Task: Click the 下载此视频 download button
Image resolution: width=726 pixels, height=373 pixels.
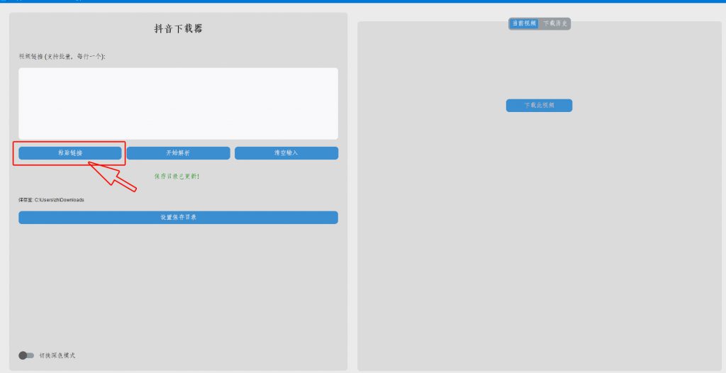Action: click(539, 106)
